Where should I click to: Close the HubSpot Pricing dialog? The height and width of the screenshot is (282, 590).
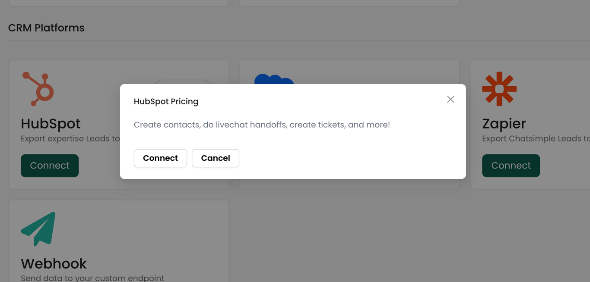click(x=450, y=100)
